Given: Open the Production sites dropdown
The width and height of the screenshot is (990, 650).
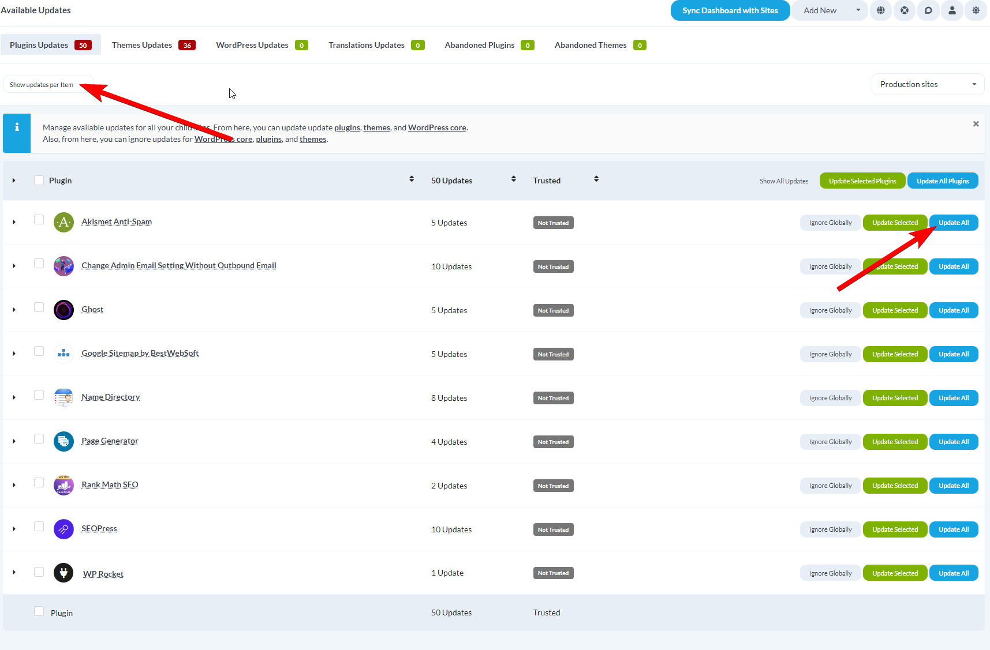Looking at the screenshot, I should tap(927, 84).
